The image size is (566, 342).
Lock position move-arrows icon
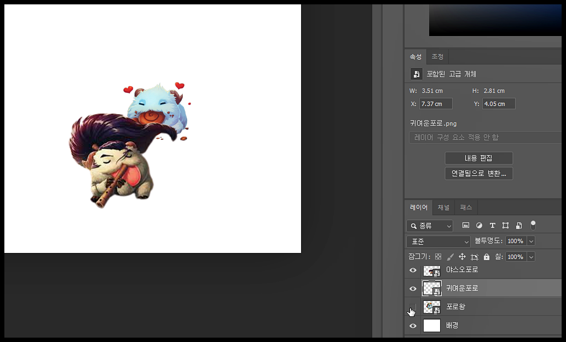(462, 257)
